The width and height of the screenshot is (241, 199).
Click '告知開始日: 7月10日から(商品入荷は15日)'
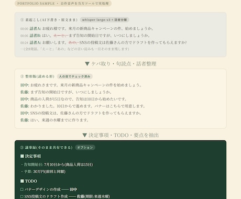click(x=58, y=164)
